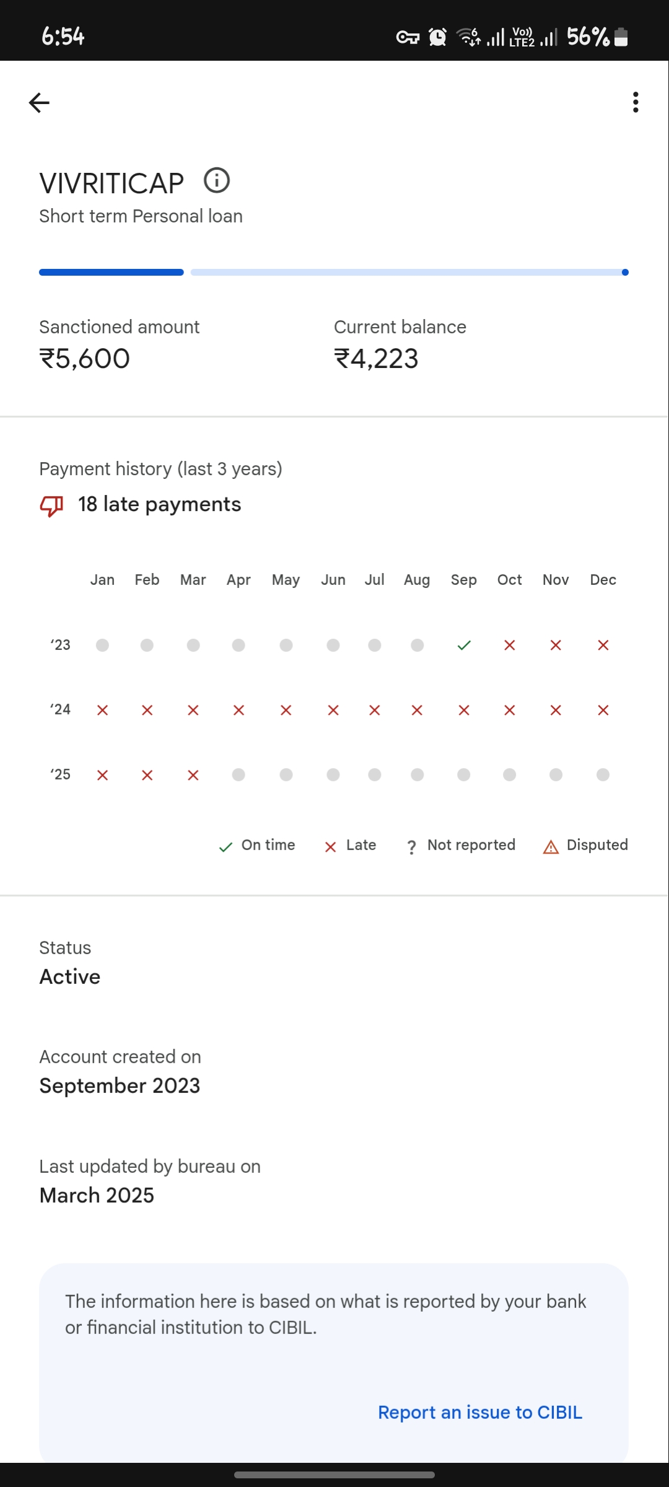This screenshot has width=669, height=1487.
Task: Tap the red thumbs-down late payments icon
Action: pos(51,506)
